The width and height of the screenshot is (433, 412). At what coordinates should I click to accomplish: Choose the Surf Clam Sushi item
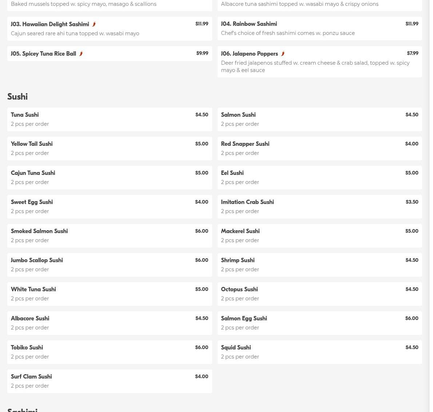coord(109,381)
